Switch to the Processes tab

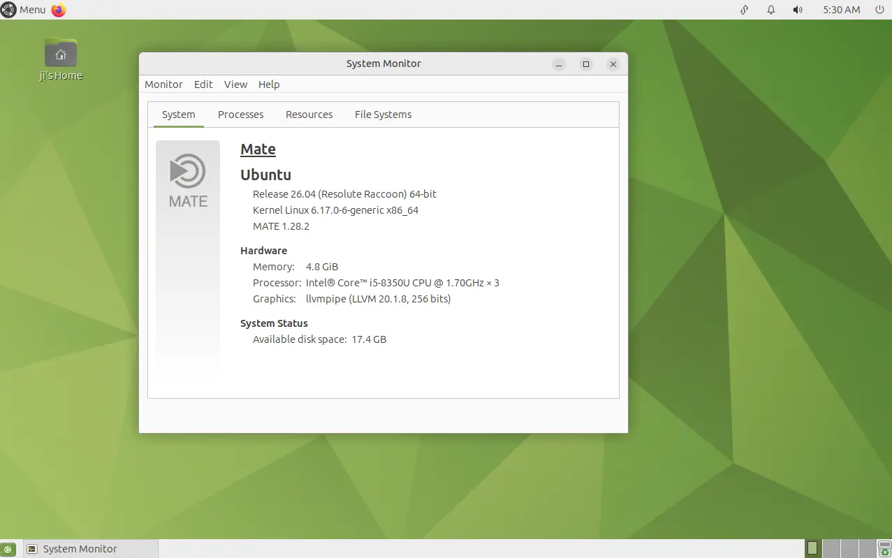tap(240, 115)
